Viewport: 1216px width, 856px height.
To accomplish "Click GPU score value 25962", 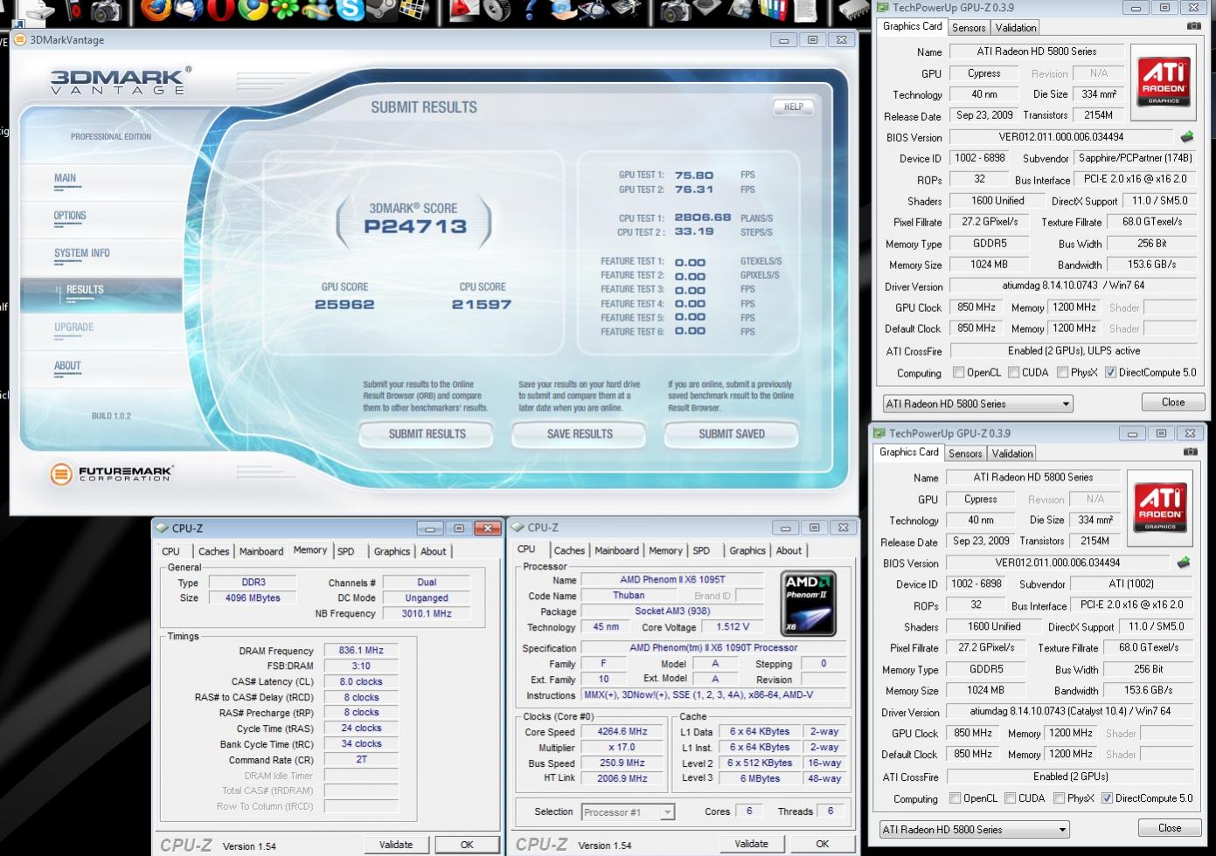I will tap(344, 305).
